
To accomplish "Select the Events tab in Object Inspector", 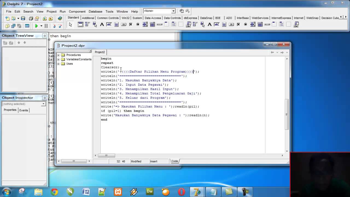I will pos(24,110).
